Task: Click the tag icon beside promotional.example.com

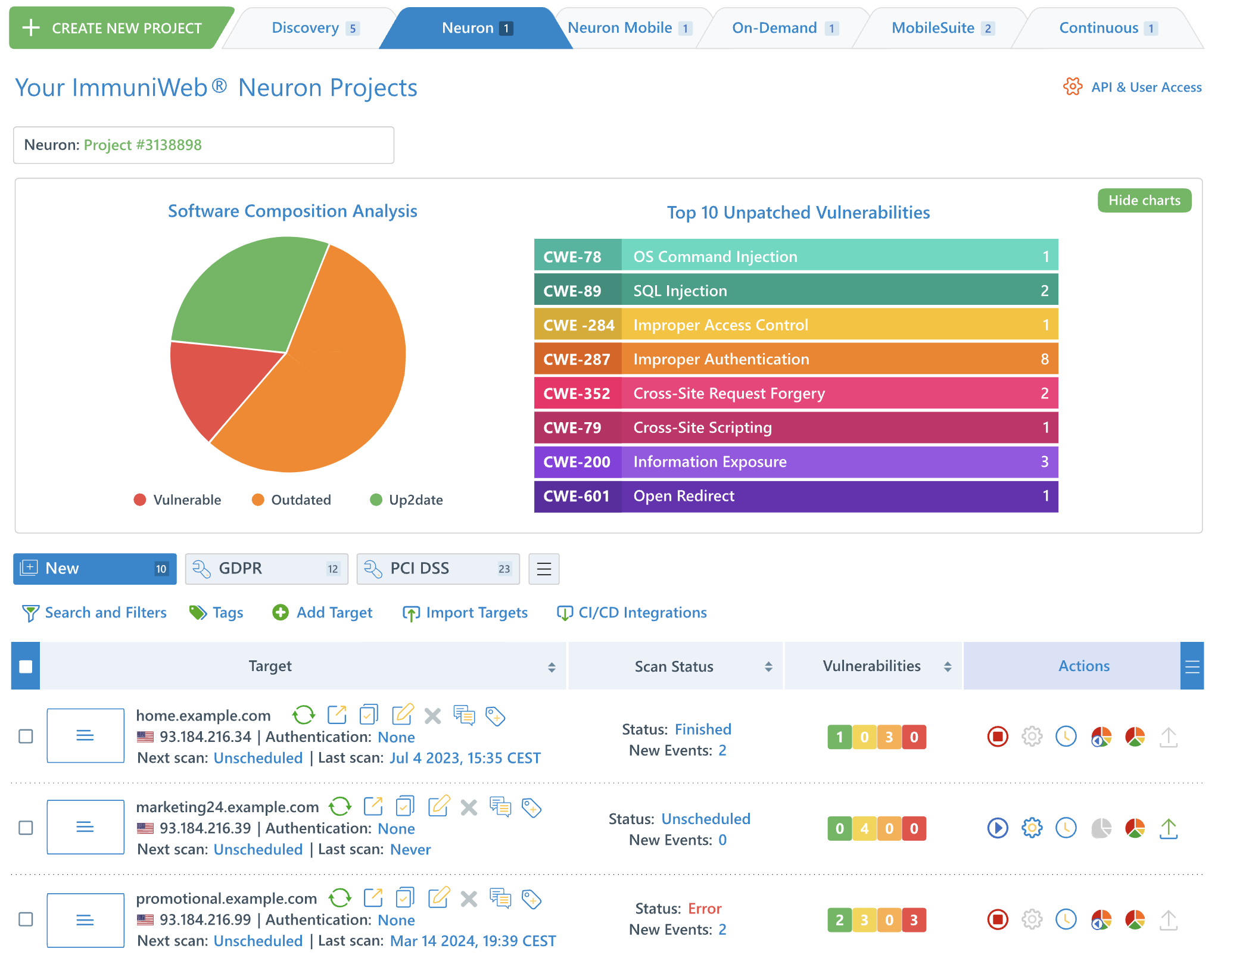Action: 532,899
